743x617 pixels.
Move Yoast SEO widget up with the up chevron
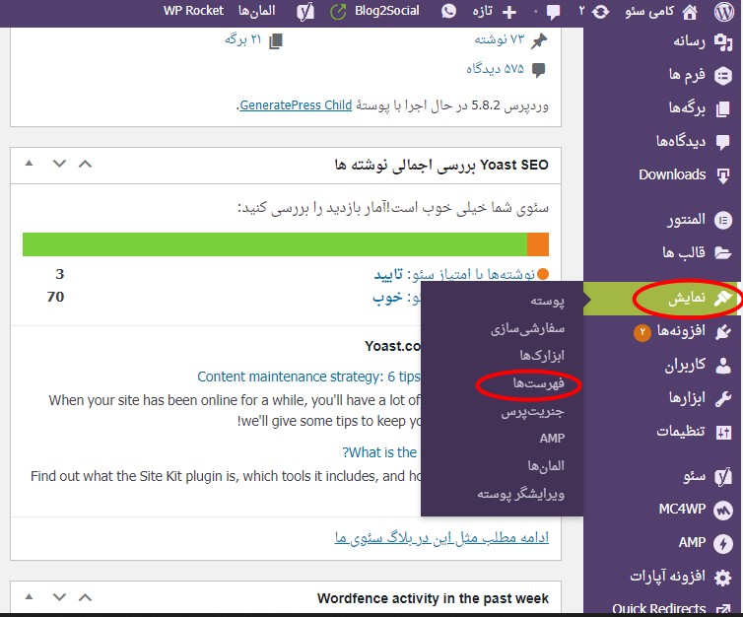click(86, 164)
